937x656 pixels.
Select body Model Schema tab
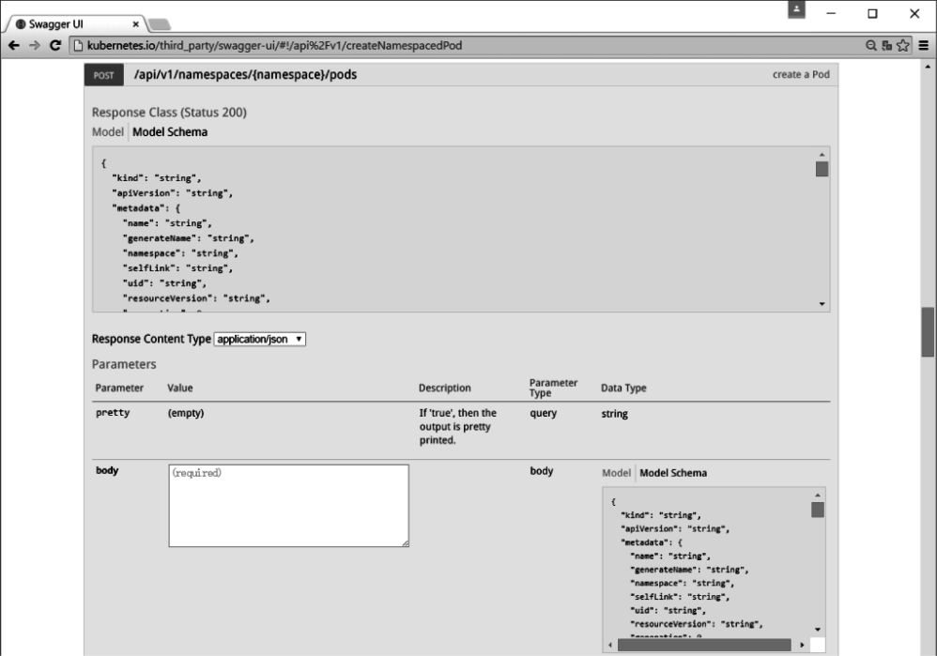[x=673, y=473]
